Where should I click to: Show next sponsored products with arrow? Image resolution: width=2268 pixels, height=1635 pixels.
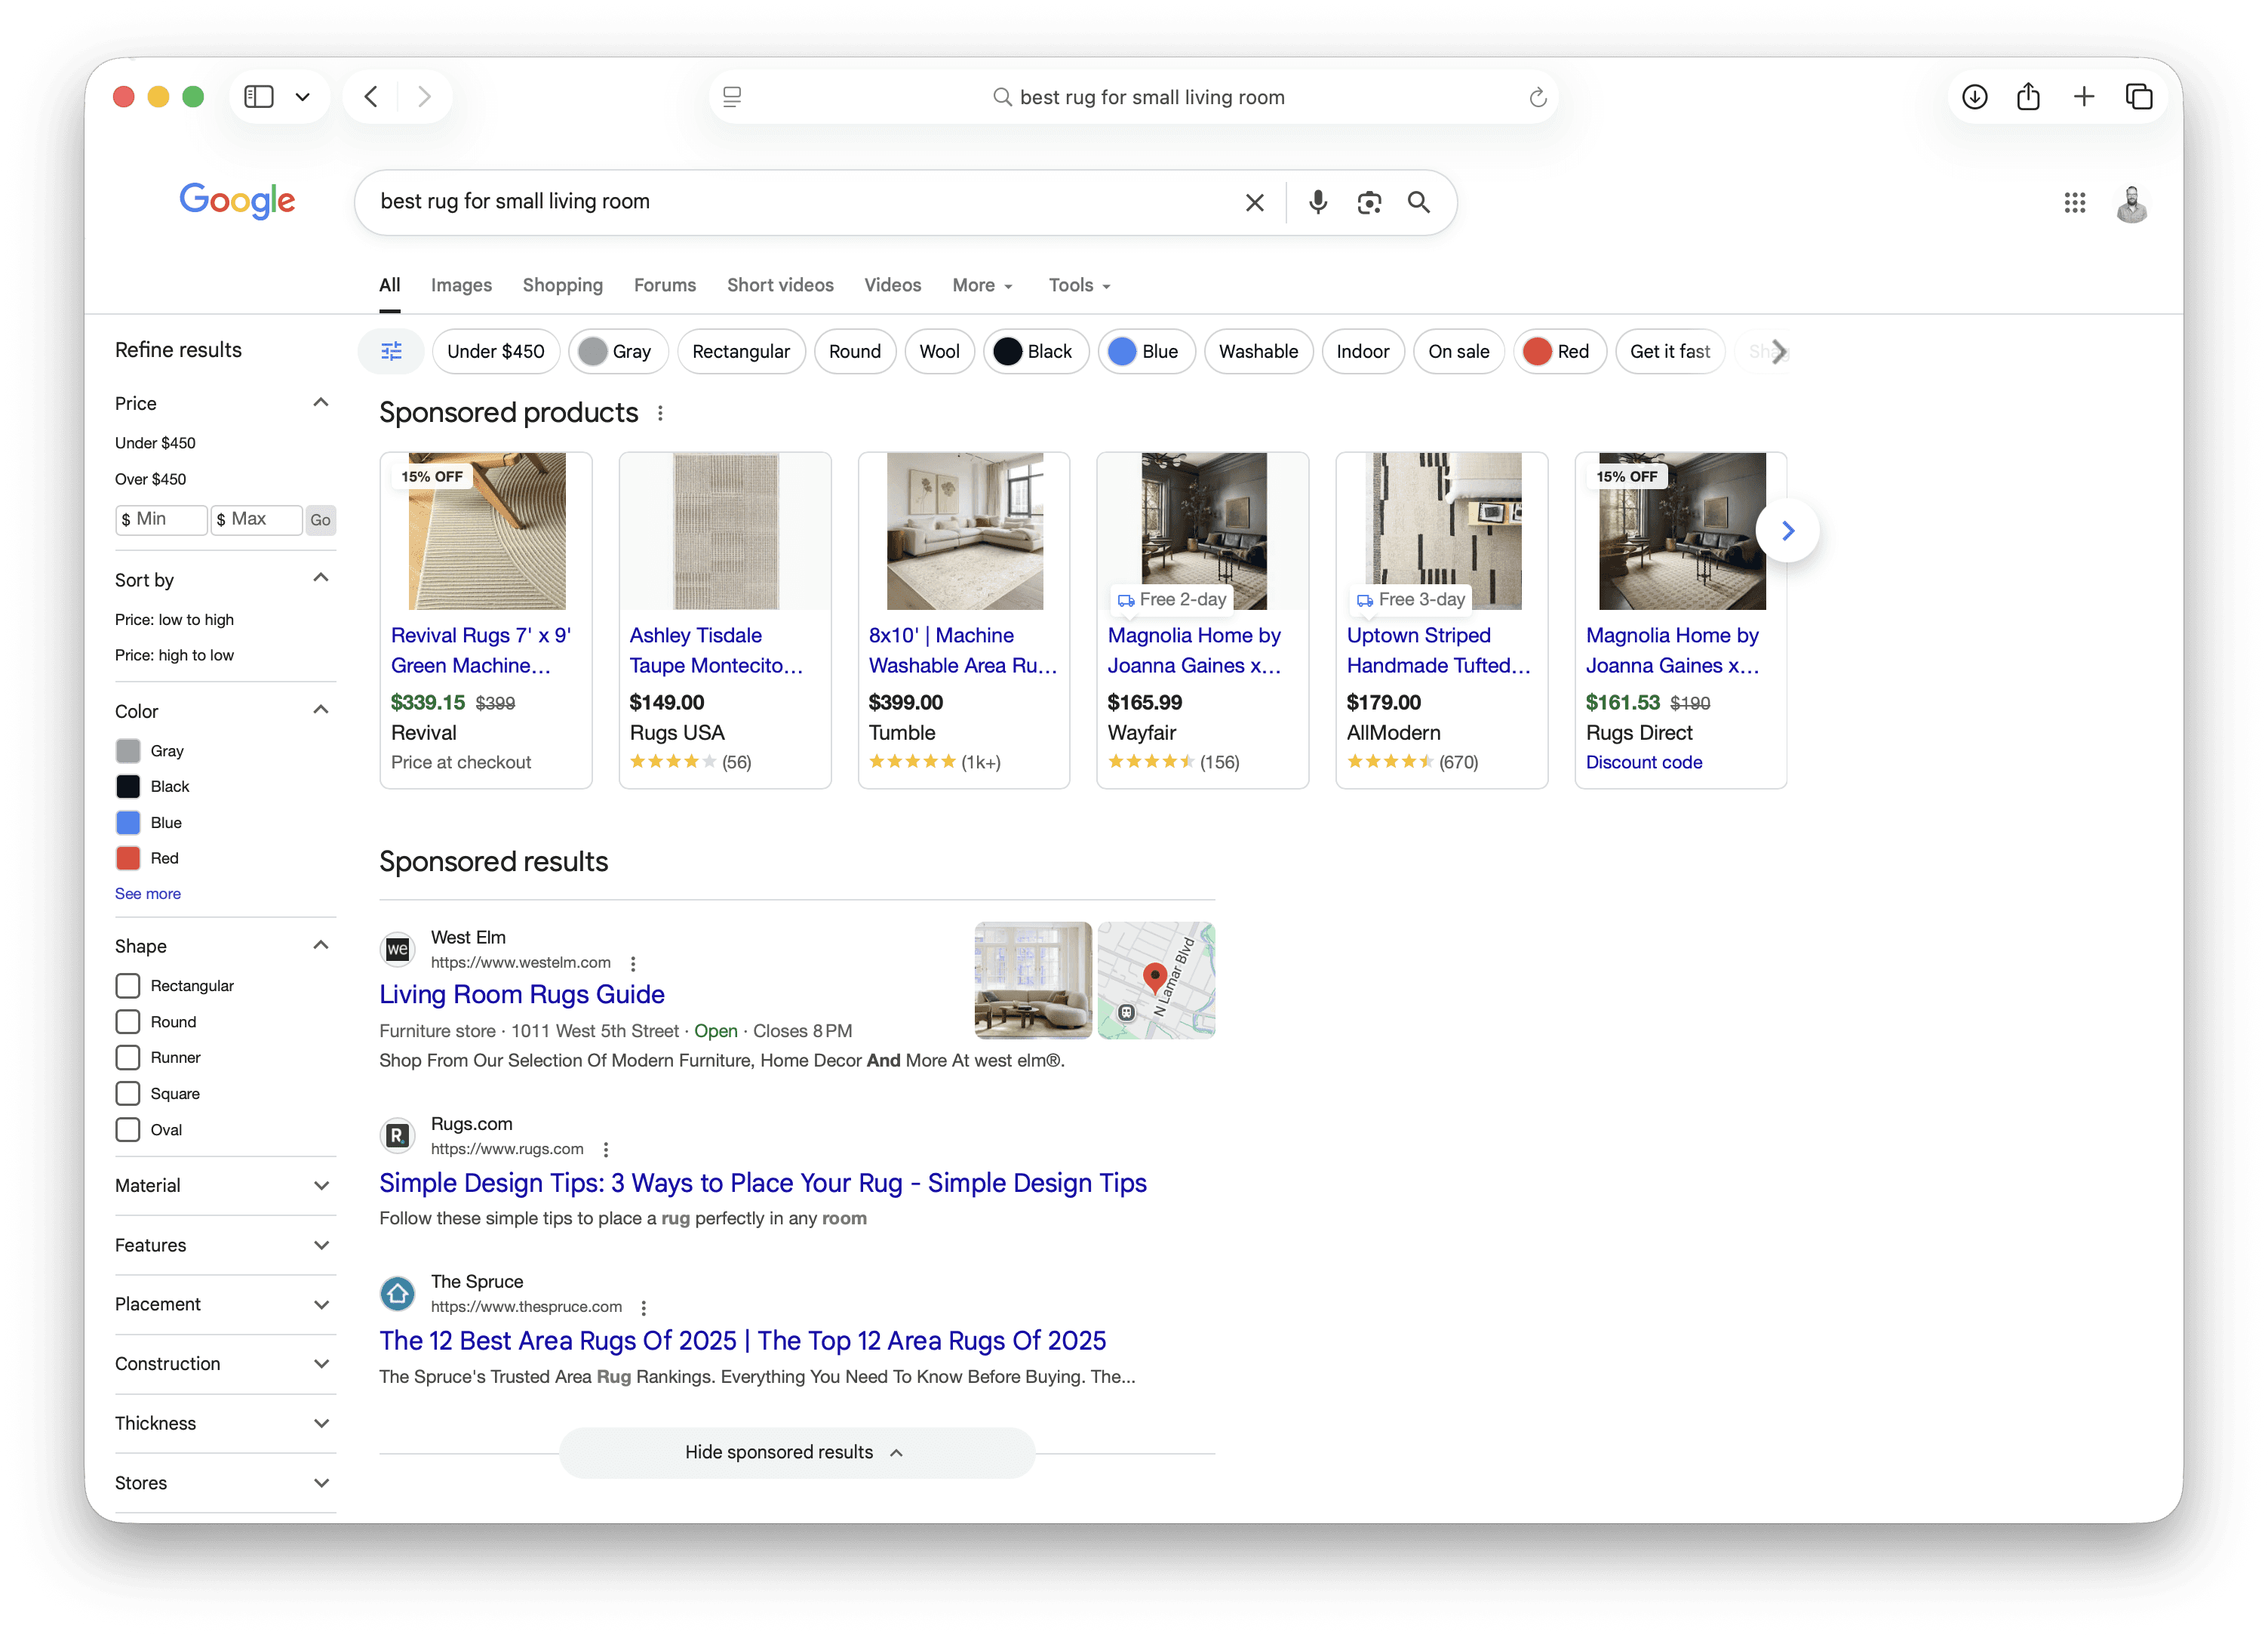pyautogui.click(x=1787, y=531)
